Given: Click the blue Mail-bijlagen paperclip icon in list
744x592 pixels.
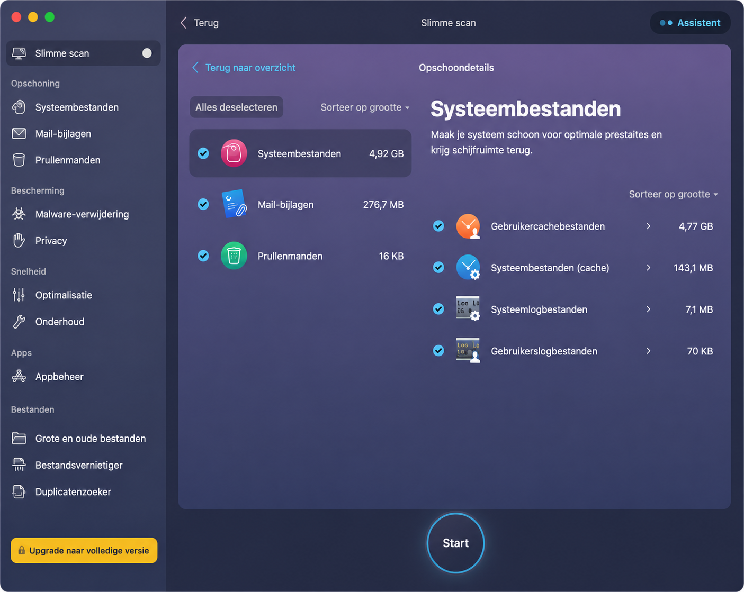Looking at the screenshot, I should click(234, 204).
